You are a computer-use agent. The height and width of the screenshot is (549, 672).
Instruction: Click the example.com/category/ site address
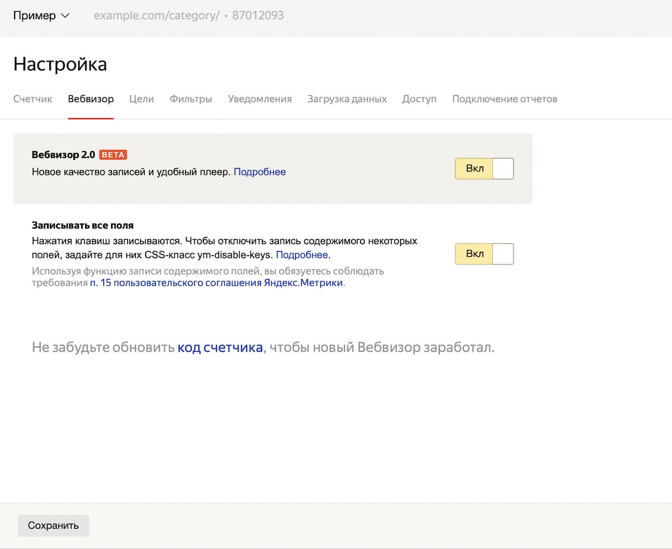[156, 16]
